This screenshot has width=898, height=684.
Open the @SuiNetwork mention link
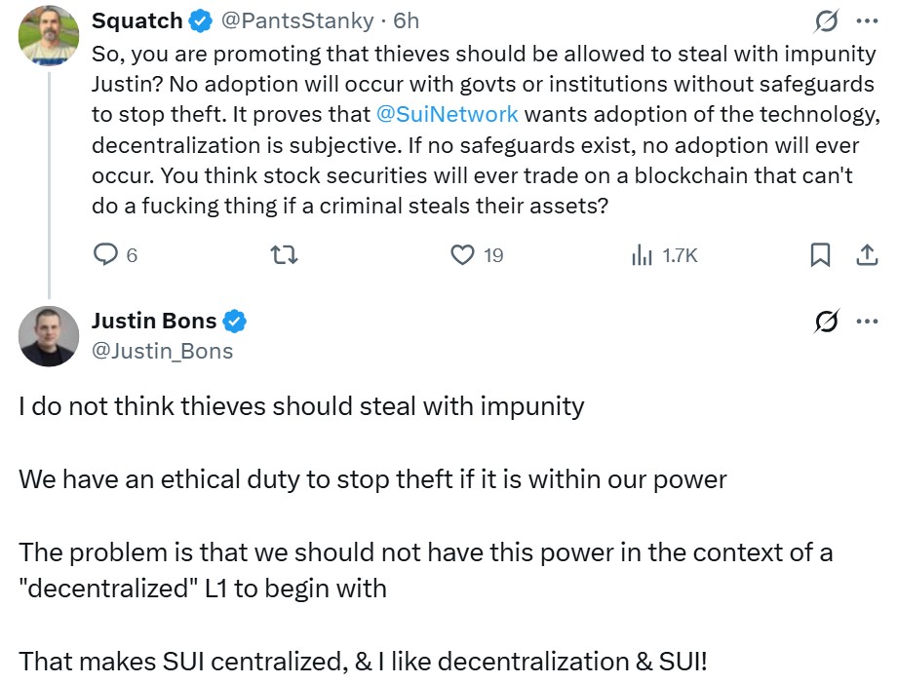coord(447,114)
